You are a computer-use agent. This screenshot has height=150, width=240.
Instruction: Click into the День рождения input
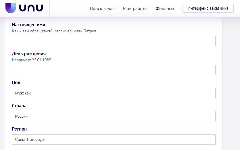114,70
